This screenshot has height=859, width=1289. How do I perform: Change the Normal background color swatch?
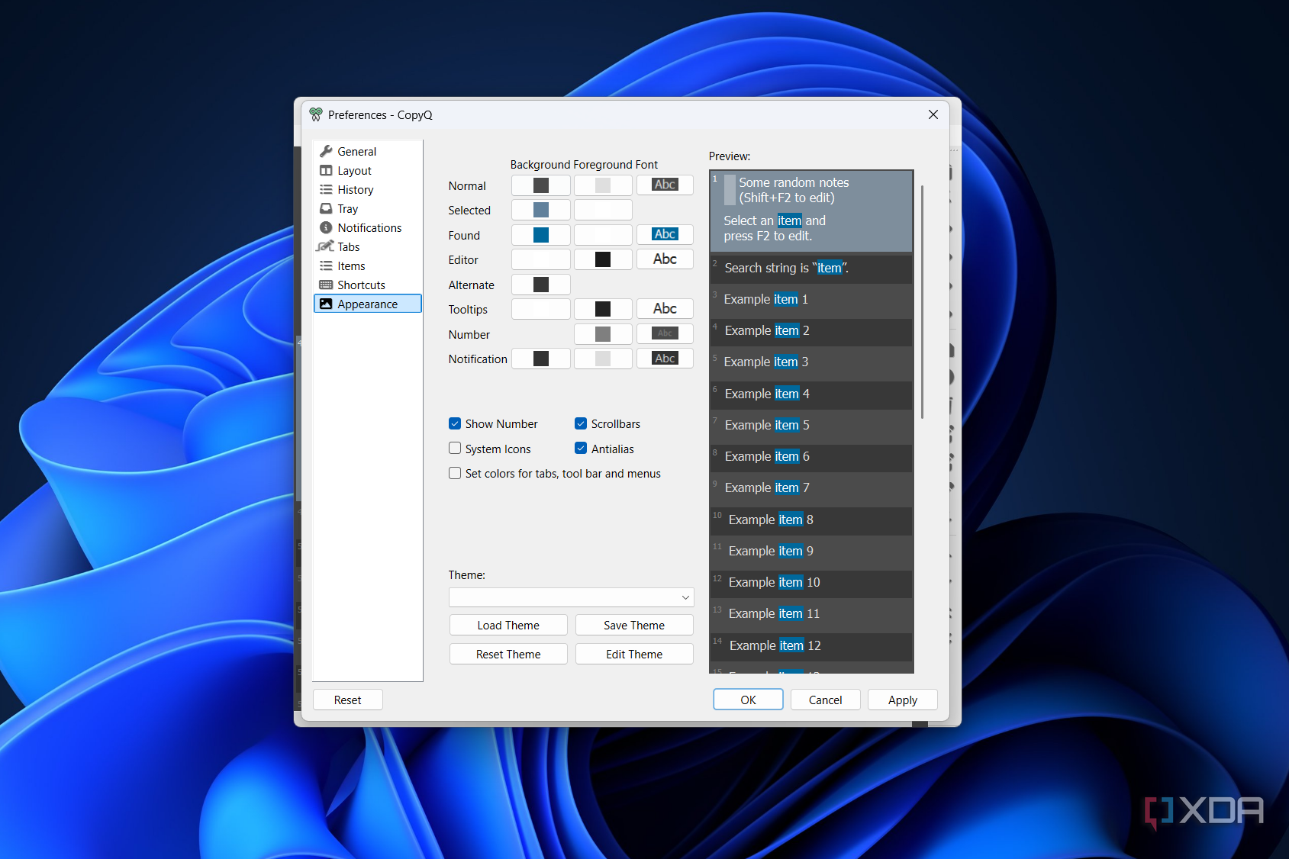(x=541, y=185)
